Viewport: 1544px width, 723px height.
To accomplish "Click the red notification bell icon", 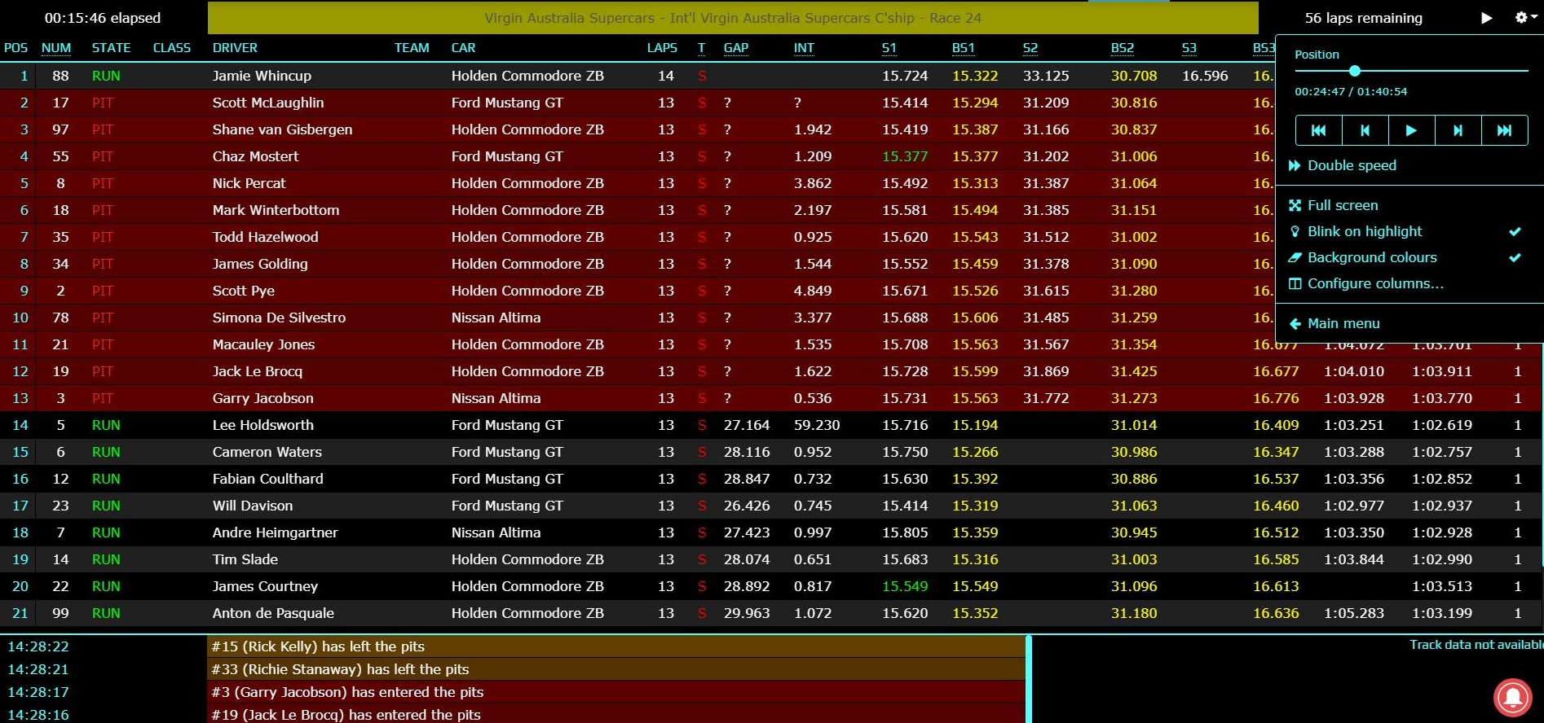I will [x=1512, y=698].
